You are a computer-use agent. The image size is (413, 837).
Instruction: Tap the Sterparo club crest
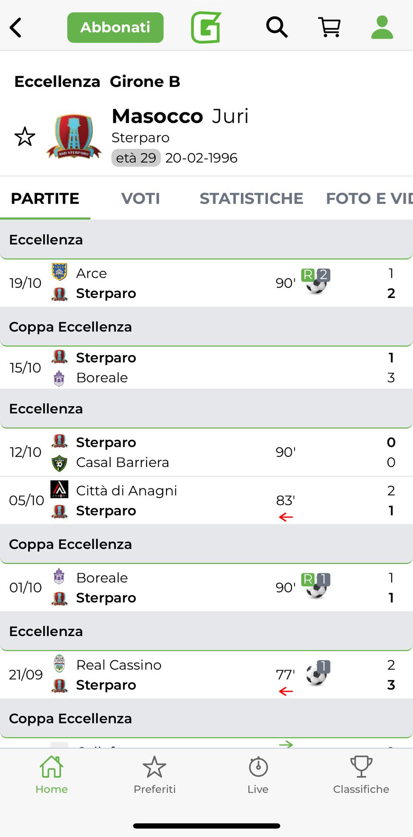pyautogui.click(x=74, y=137)
